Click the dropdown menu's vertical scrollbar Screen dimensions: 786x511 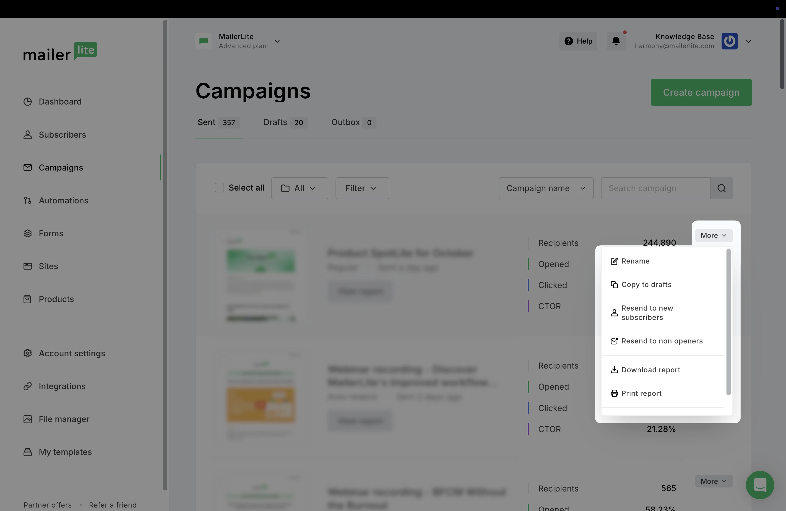tap(728, 322)
